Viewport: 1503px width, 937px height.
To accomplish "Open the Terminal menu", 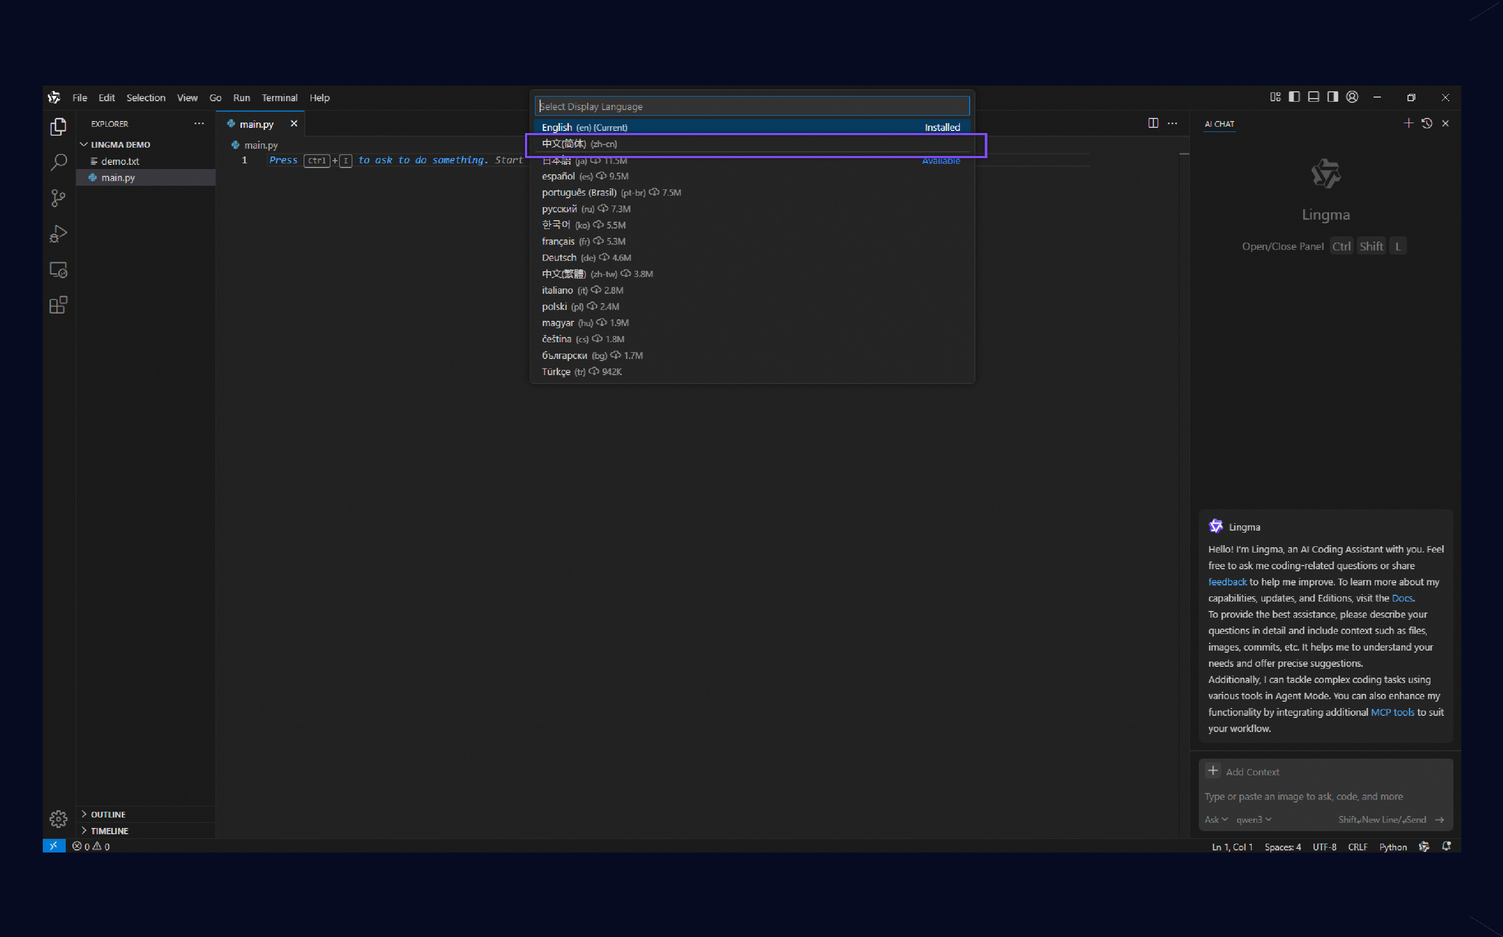I will 280,97.
